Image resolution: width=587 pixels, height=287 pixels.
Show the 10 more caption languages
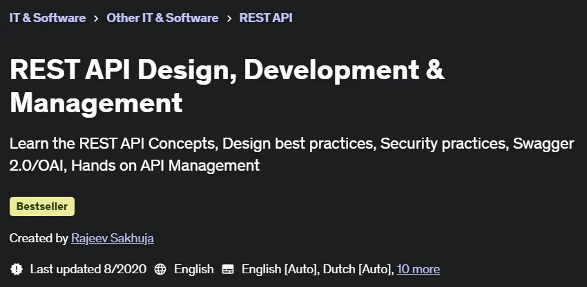pyautogui.click(x=418, y=269)
